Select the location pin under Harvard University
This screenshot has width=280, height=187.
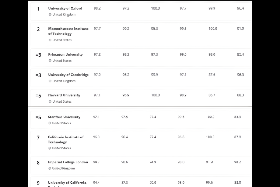click(x=50, y=101)
